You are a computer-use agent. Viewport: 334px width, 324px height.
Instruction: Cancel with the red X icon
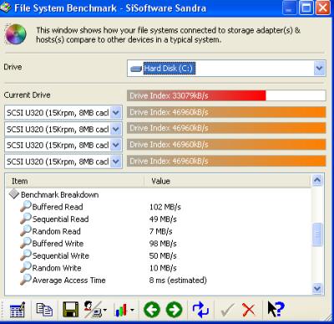[248, 310]
